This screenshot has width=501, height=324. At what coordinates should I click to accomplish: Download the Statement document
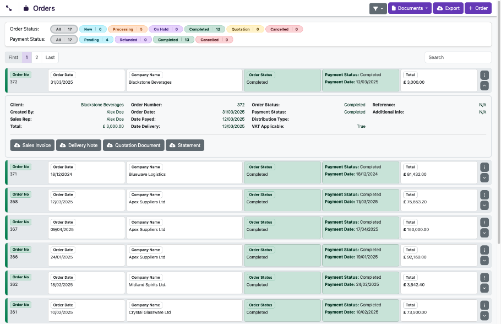(x=185, y=145)
